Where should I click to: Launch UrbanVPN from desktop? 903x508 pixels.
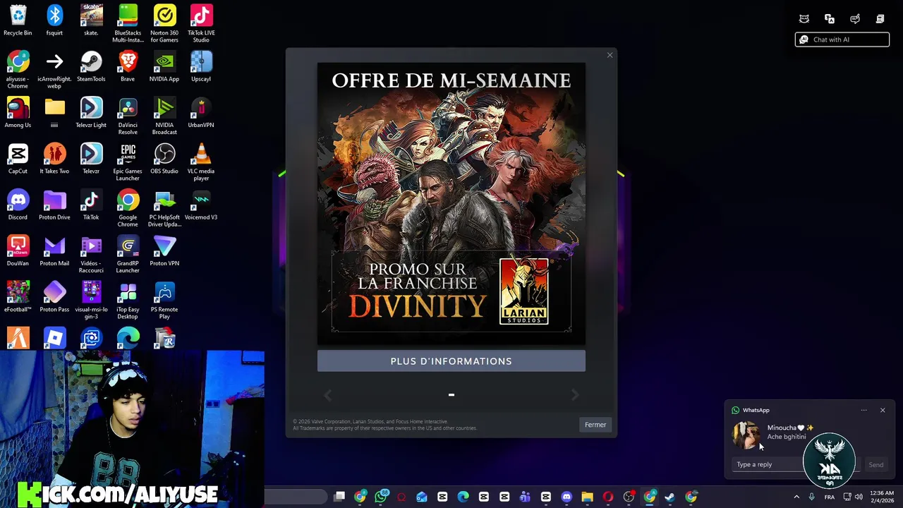pyautogui.click(x=201, y=112)
